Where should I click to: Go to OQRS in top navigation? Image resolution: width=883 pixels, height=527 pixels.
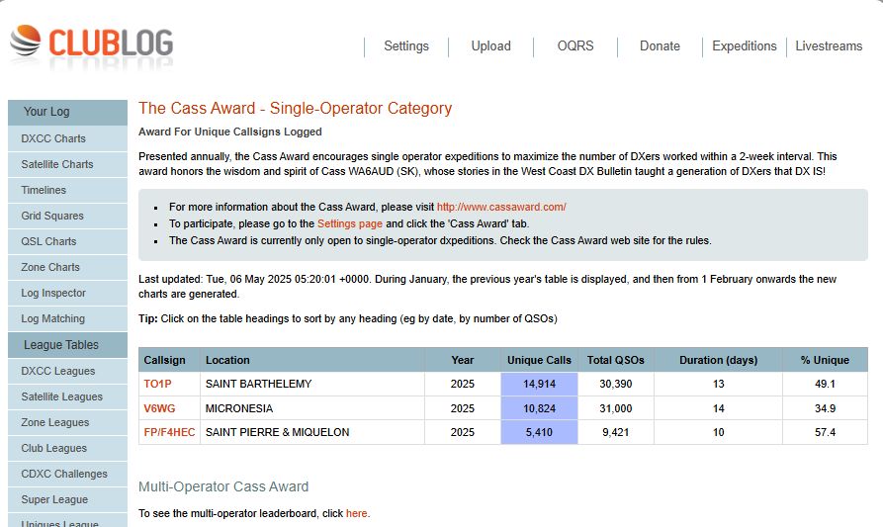click(x=575, y=46)
